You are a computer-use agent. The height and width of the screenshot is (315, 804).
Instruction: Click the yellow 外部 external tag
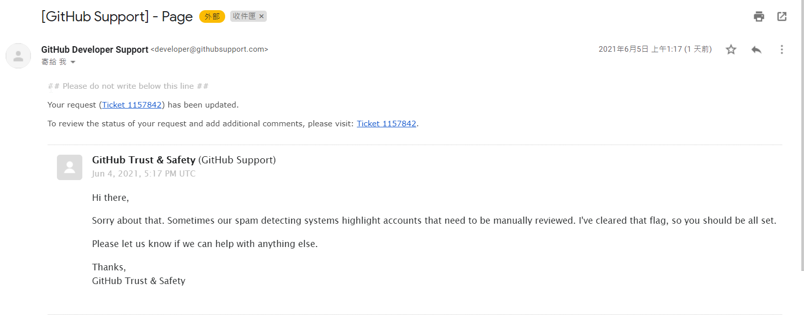tap(212, 17)
